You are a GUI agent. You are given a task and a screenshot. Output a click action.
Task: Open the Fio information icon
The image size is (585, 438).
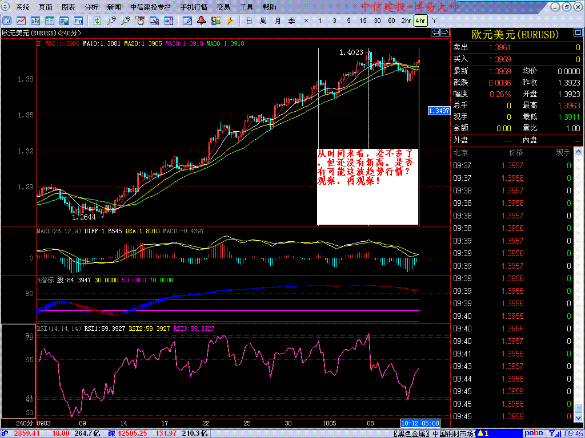78,21
